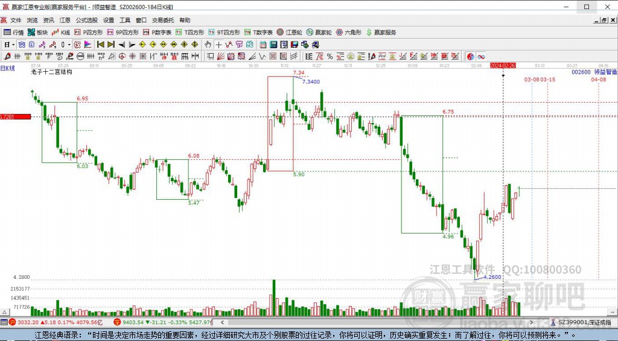This screenshot has height=341, width=618.
Task: Click SZ399001 深证成指 status entry
Action: click(581, 322)
